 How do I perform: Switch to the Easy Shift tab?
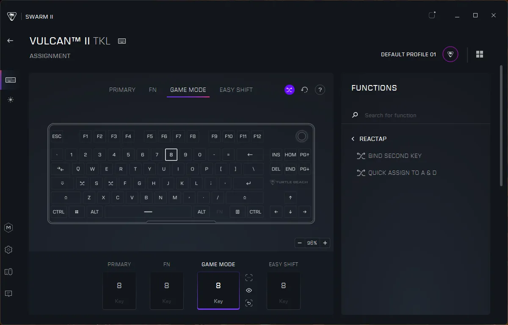tap(236, 90)
